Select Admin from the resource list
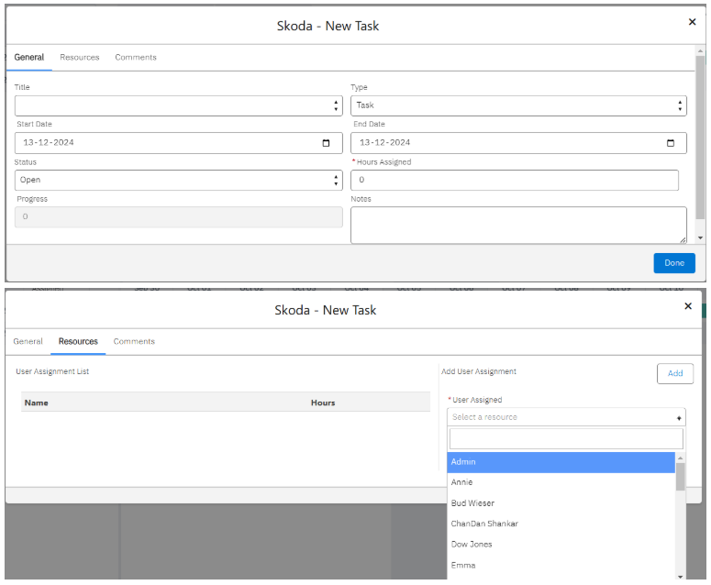711x585 pixels. point(561,462)
